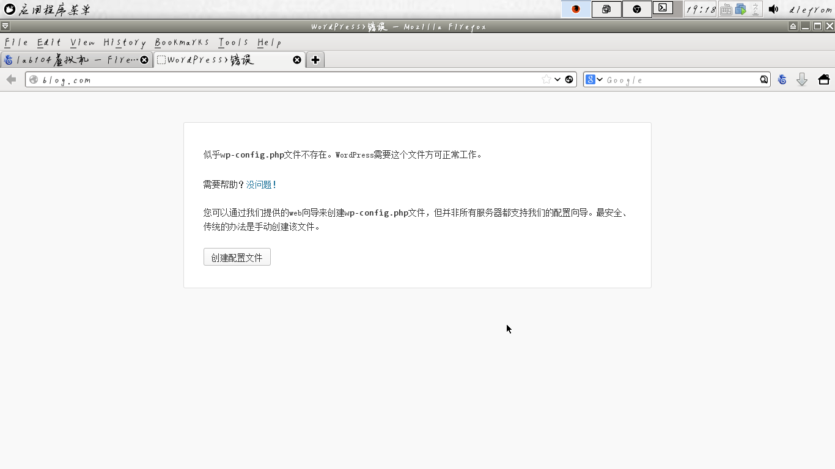Click the clock showing 19:18
This screenshot has height=469, width=835.
click(701, 9)
